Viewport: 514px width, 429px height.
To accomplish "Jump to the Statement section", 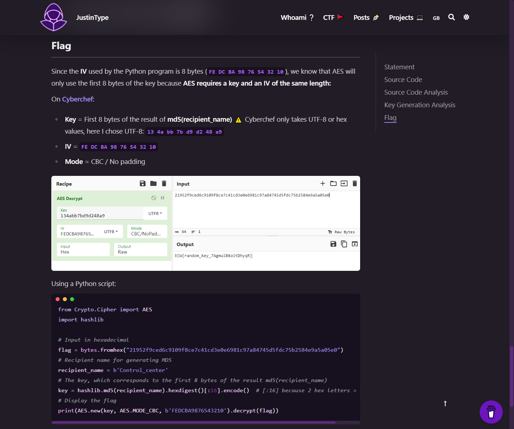I will coord(399,67).
